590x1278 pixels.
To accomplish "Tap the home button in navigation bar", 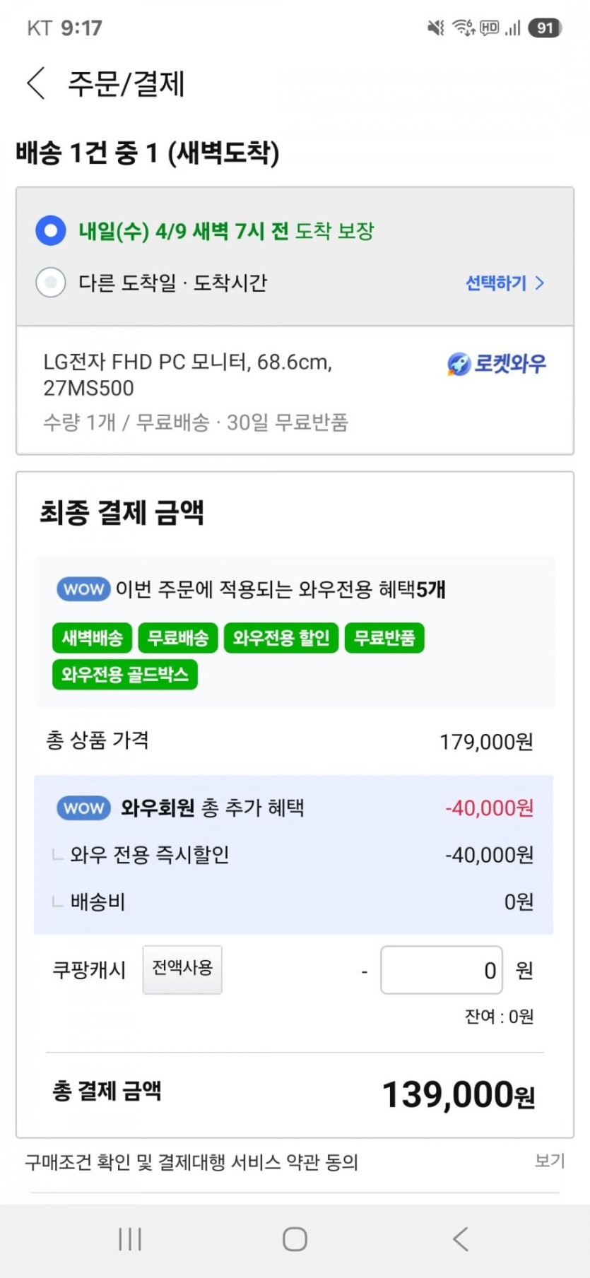I will [295, 1238].
